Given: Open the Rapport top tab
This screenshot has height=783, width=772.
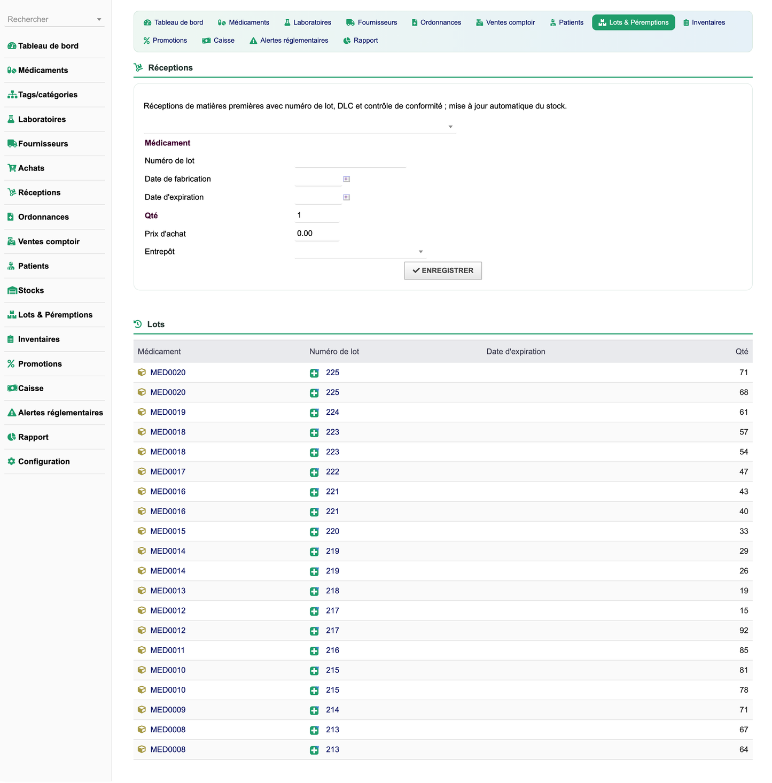Looking at the screenshot, I should pos(361,41).
